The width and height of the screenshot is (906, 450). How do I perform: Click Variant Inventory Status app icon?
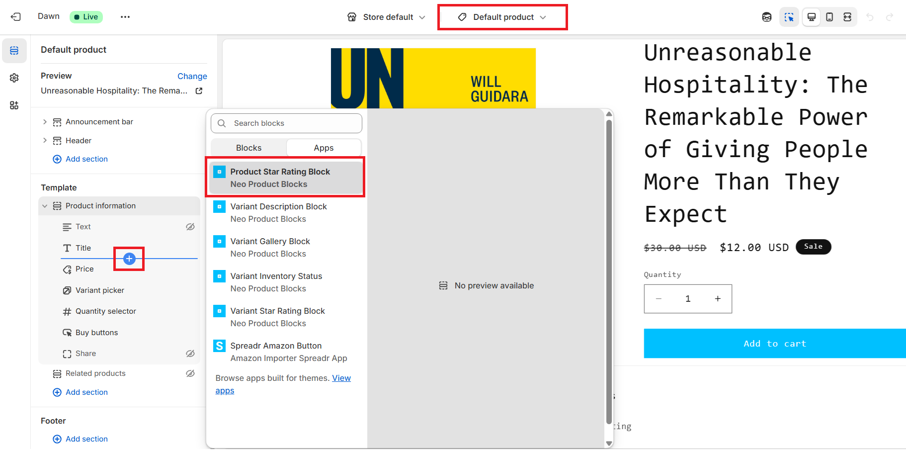coord(219,276)
